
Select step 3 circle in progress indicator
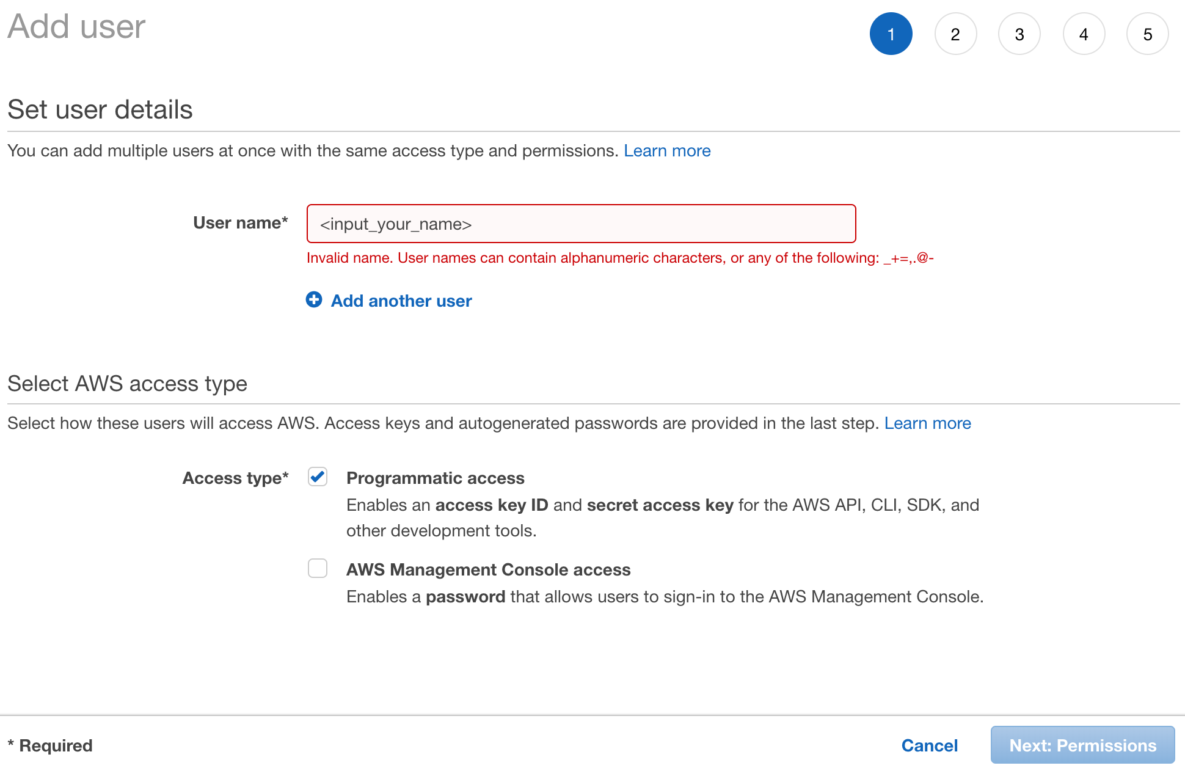tap(1019, 34)
